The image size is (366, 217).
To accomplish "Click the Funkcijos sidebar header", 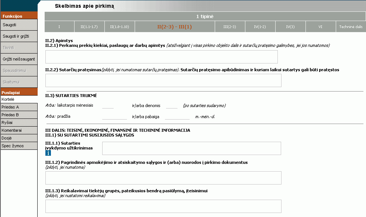I will [x=19, y=16].
